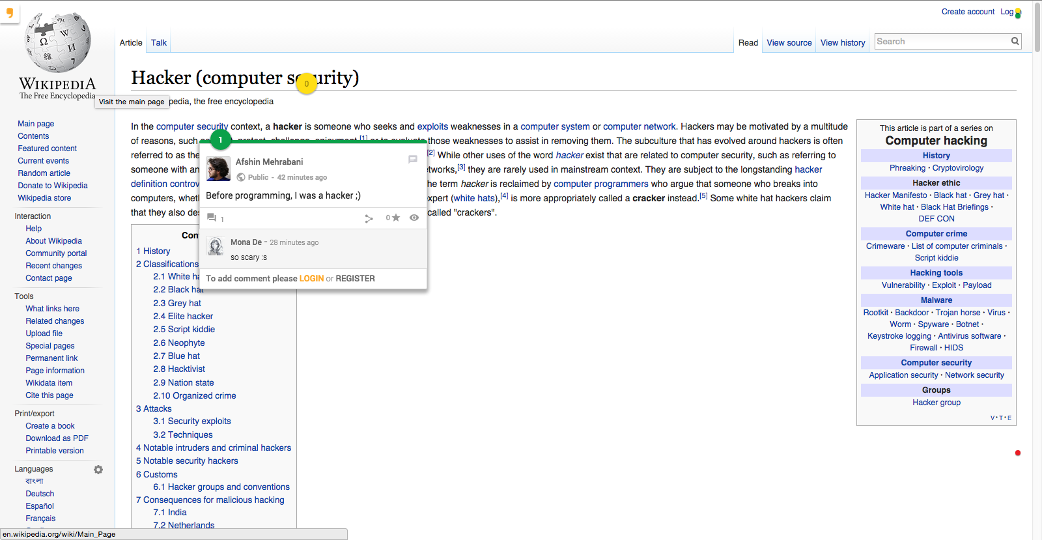Open the Cryptovirology link under History

pos(958,168)
